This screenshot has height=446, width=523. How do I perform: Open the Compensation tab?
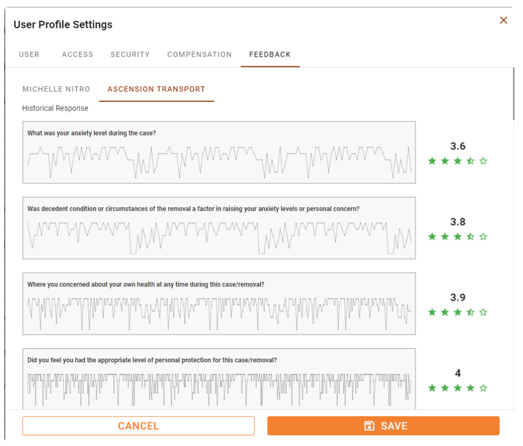(200, 55)
